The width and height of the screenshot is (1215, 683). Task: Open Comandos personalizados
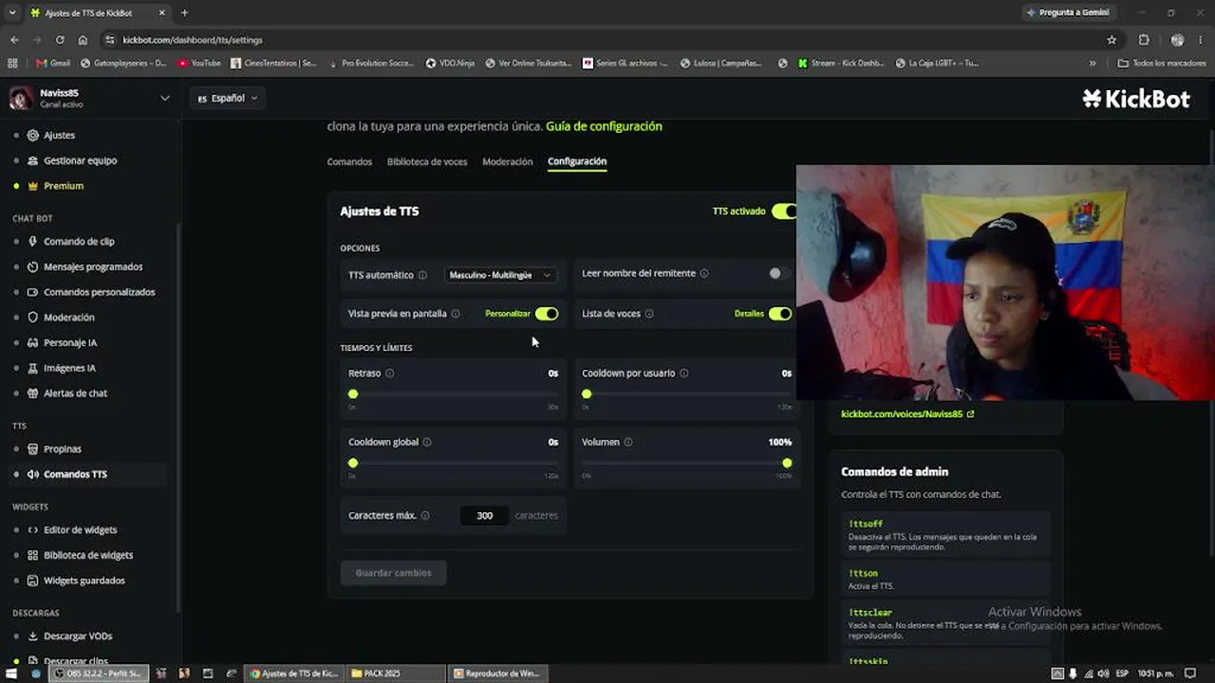(x=99, y=292)
